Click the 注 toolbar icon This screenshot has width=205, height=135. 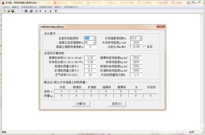coord(51,11)
